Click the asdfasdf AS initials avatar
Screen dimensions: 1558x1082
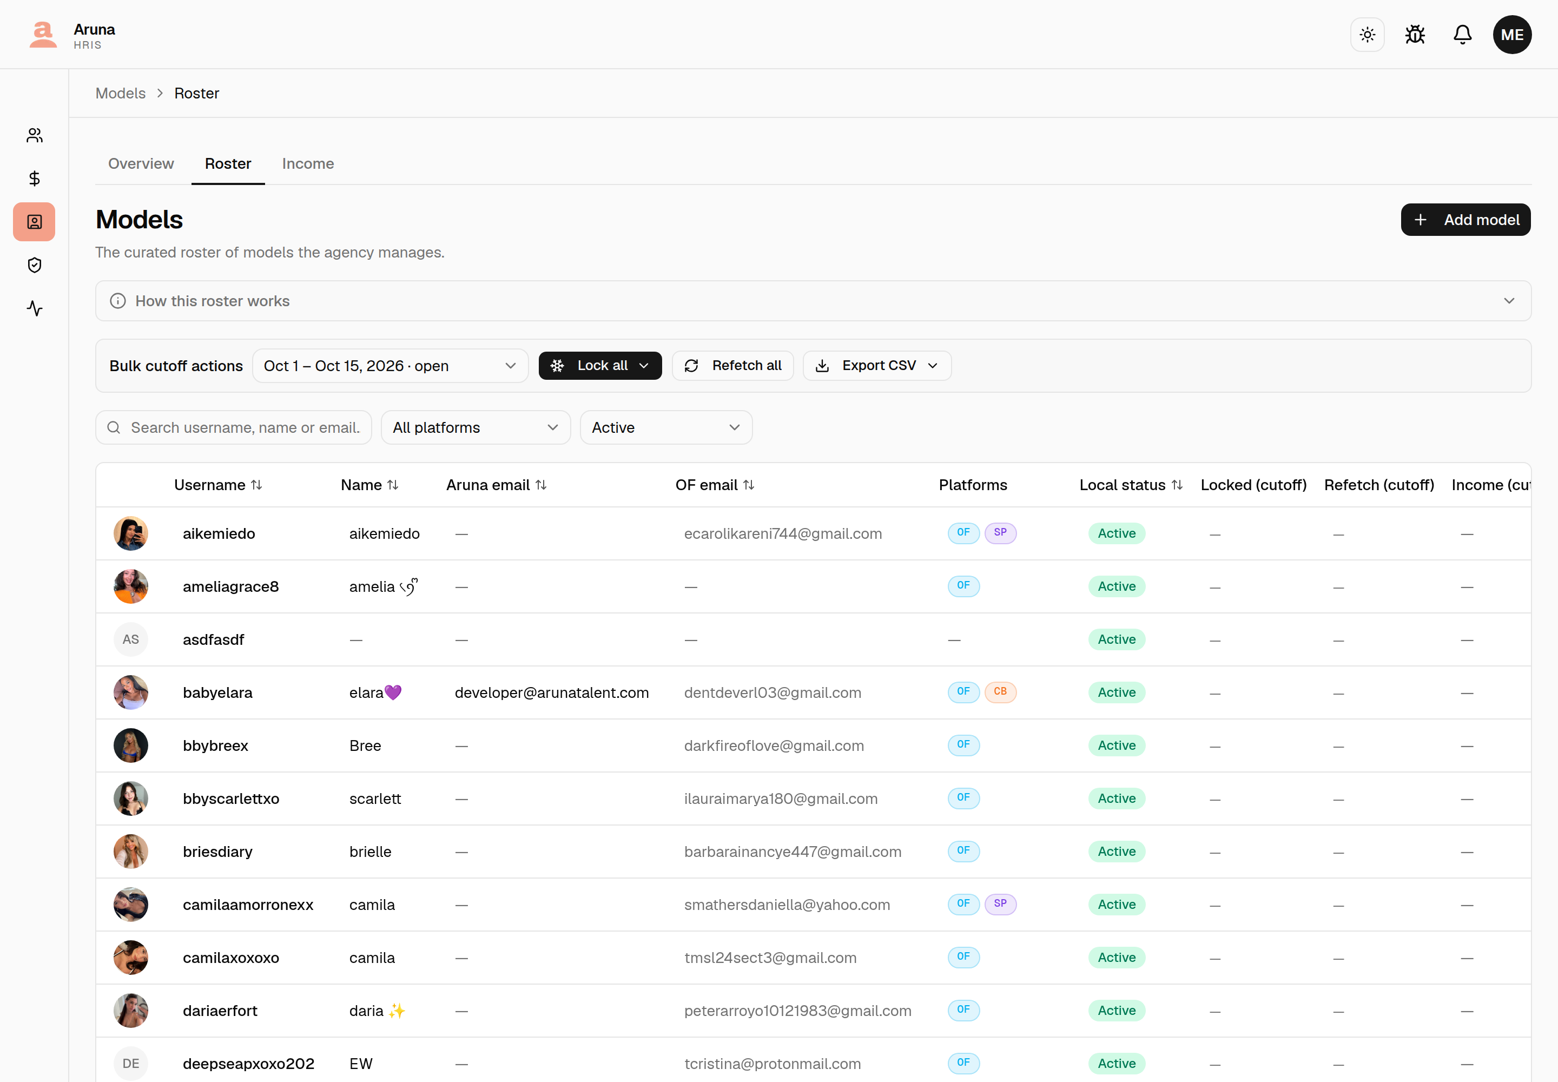(x=131, y=639)
